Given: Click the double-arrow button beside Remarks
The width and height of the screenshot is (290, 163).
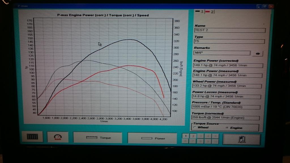Looking at the screenshot, I should [258, 53].
